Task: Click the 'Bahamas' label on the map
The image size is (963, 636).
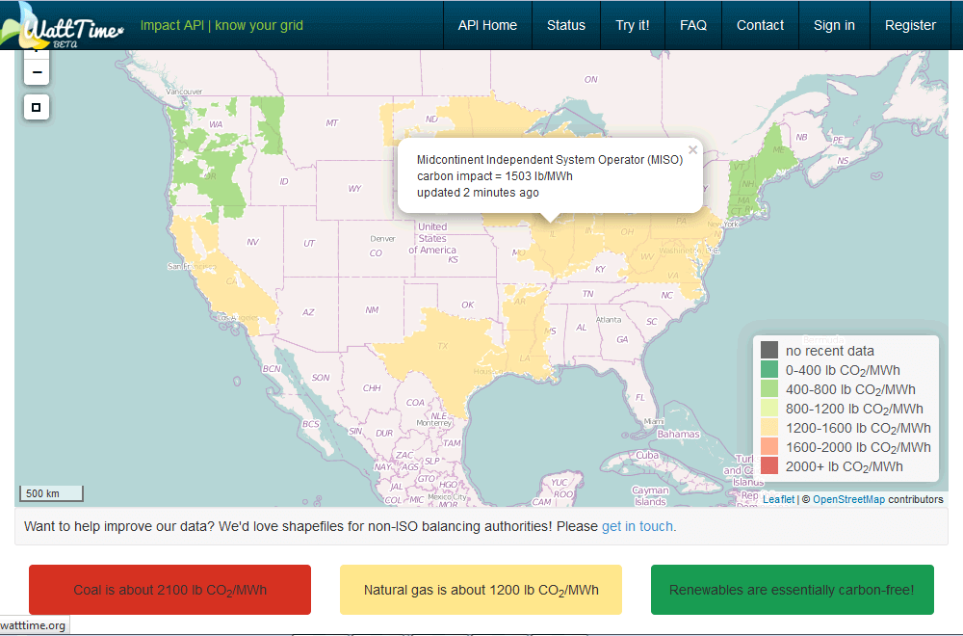Action: 679,434
